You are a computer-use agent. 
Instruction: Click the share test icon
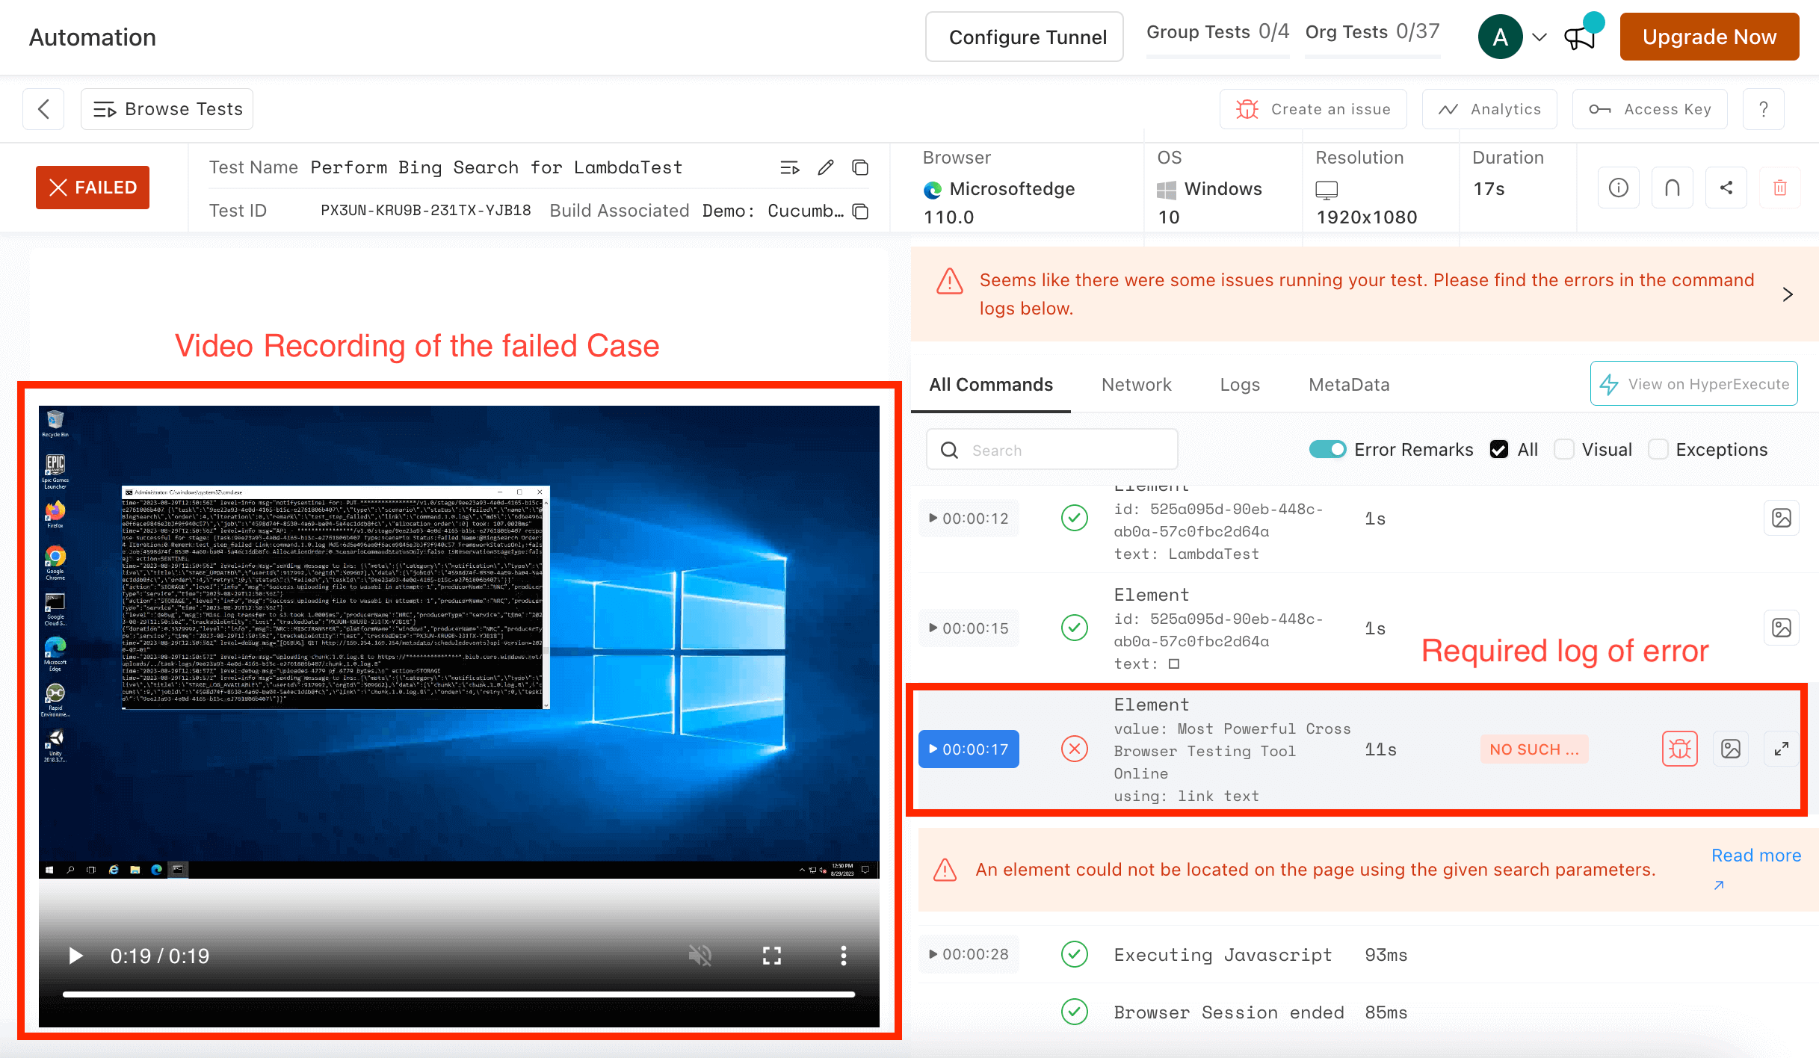point(1726,188)
